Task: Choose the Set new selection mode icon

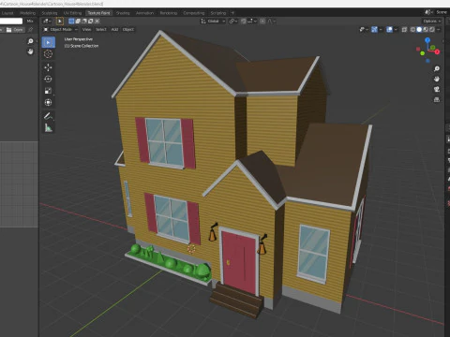Action: 71,22
